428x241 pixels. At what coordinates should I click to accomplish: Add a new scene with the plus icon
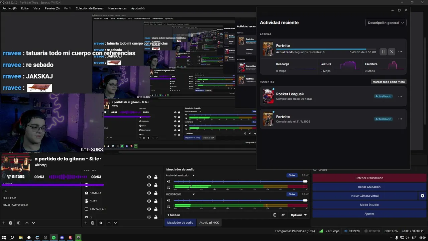coord(4,223)
